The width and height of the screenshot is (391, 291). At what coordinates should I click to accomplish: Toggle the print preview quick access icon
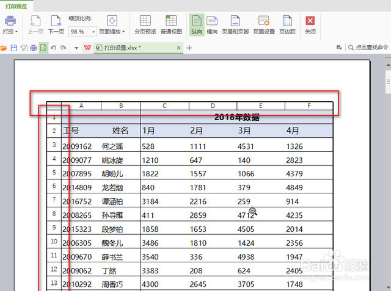coord(43,48)
